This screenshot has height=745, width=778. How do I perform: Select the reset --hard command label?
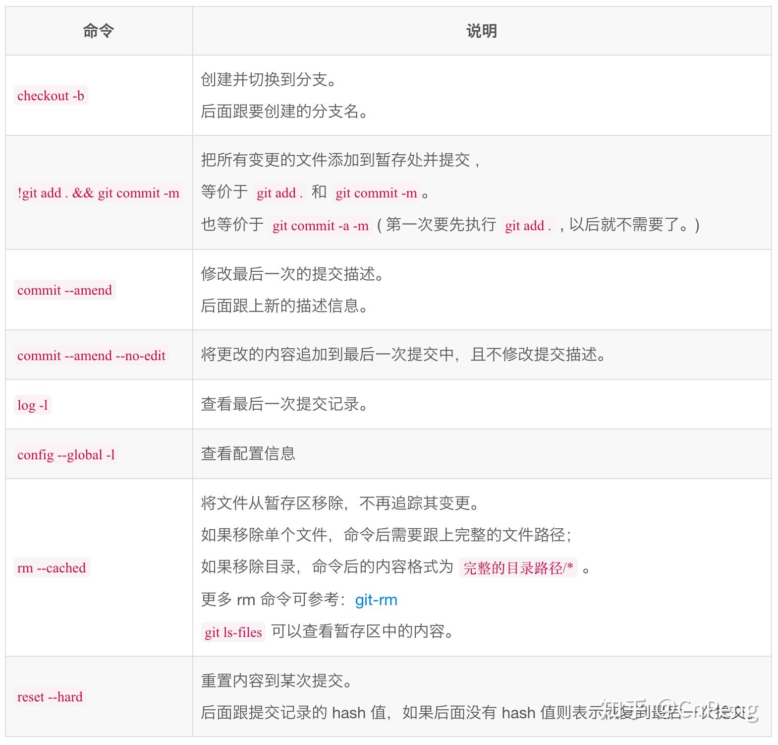(50, 696)
